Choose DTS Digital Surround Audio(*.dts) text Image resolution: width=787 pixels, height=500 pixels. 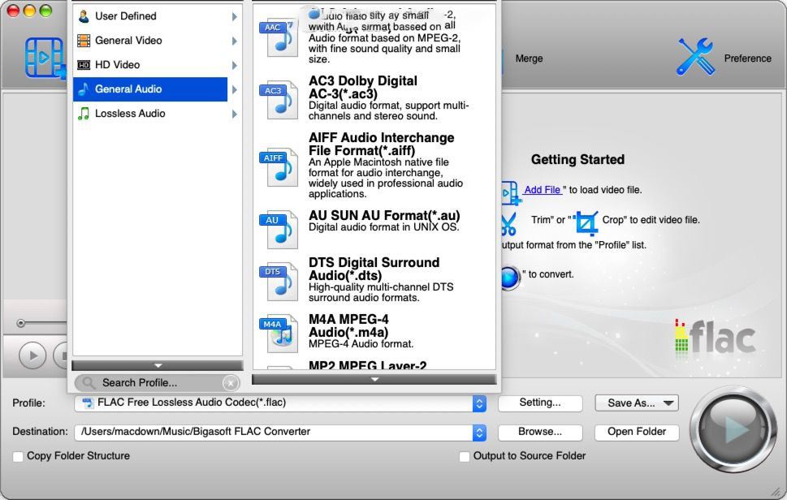pyautogui.click(x=374, y=269)
